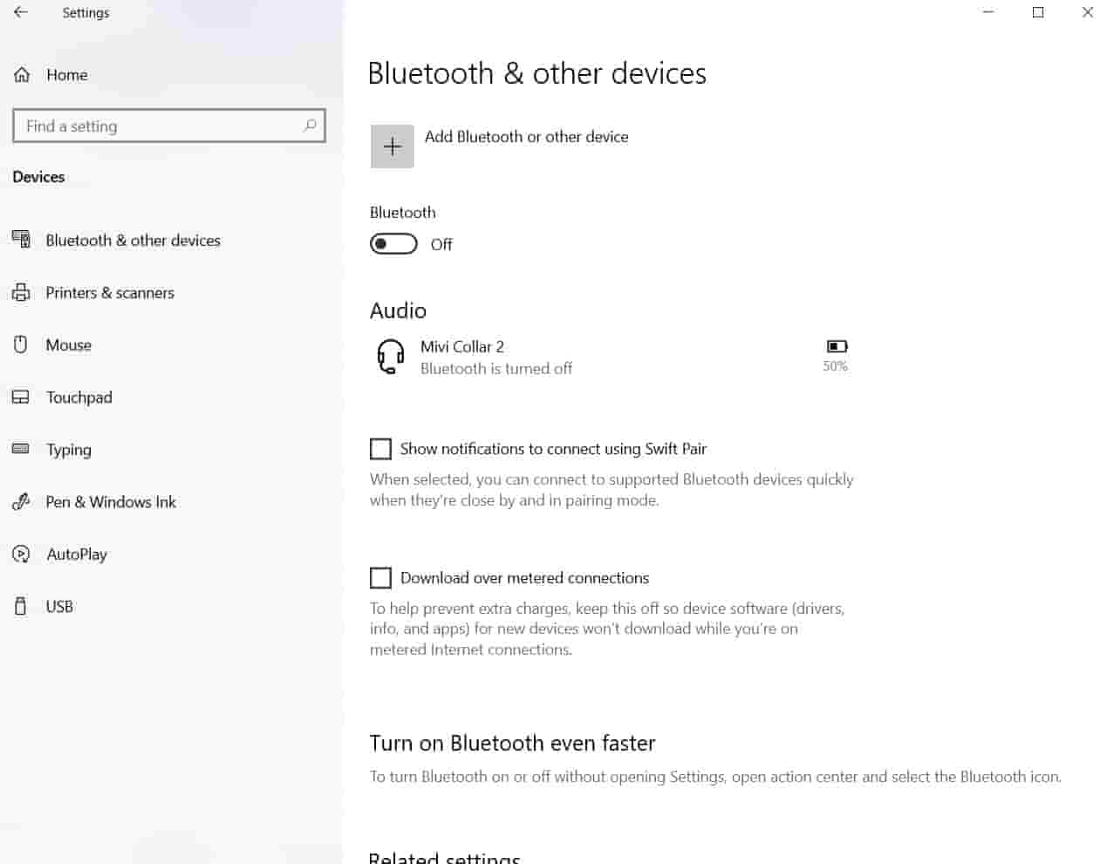Click the back arrow in Settings

click(21, 12)
